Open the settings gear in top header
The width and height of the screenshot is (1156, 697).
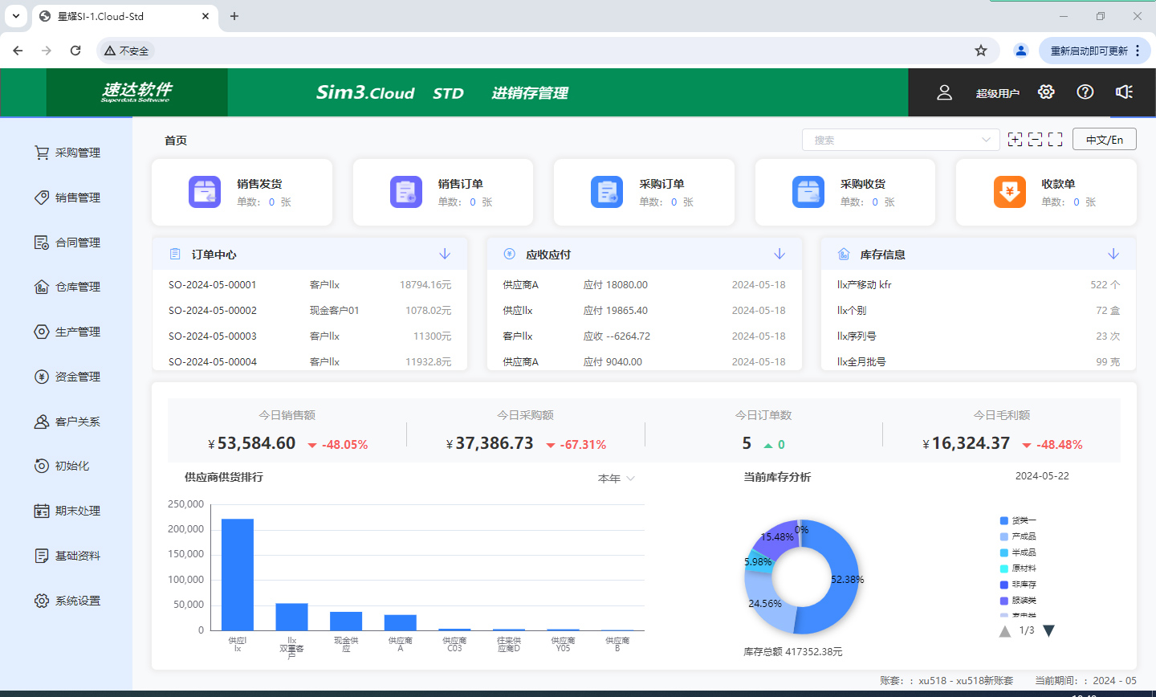point(1045,92)
